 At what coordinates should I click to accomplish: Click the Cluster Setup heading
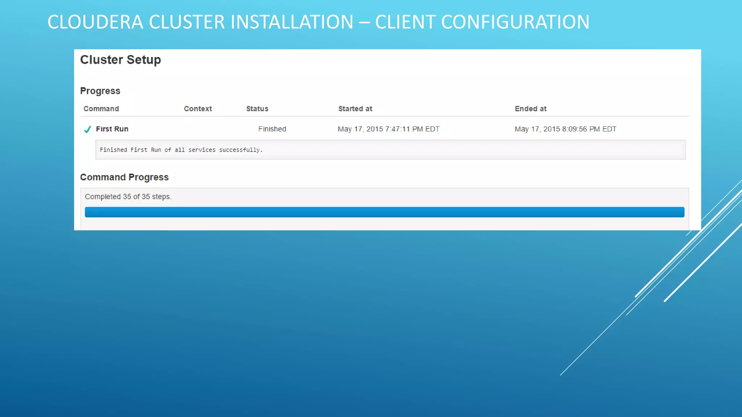(x=120, y=60)
